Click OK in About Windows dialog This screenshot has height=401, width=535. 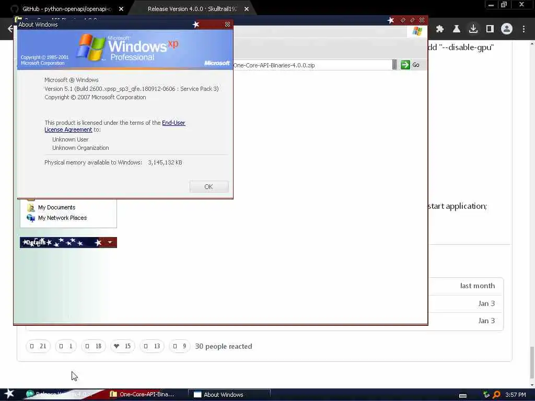pos(209,186)
